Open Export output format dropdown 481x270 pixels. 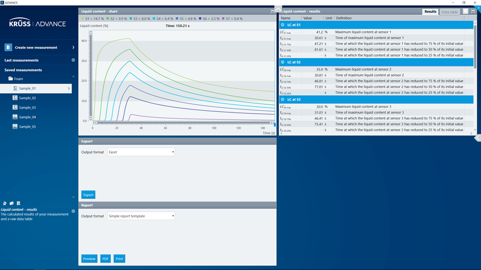point(141,152)
